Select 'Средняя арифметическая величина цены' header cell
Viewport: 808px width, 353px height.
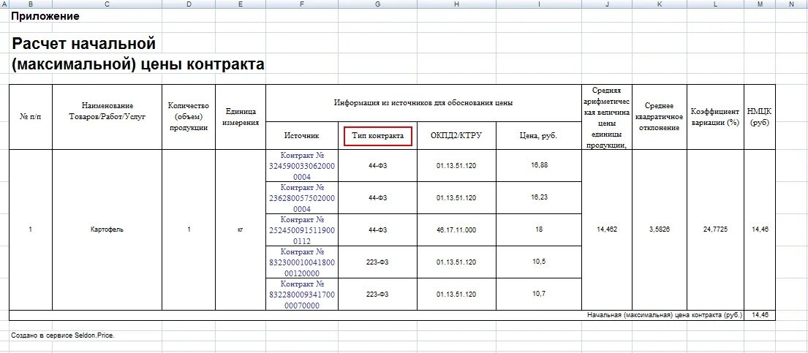(x=606, y=117)
